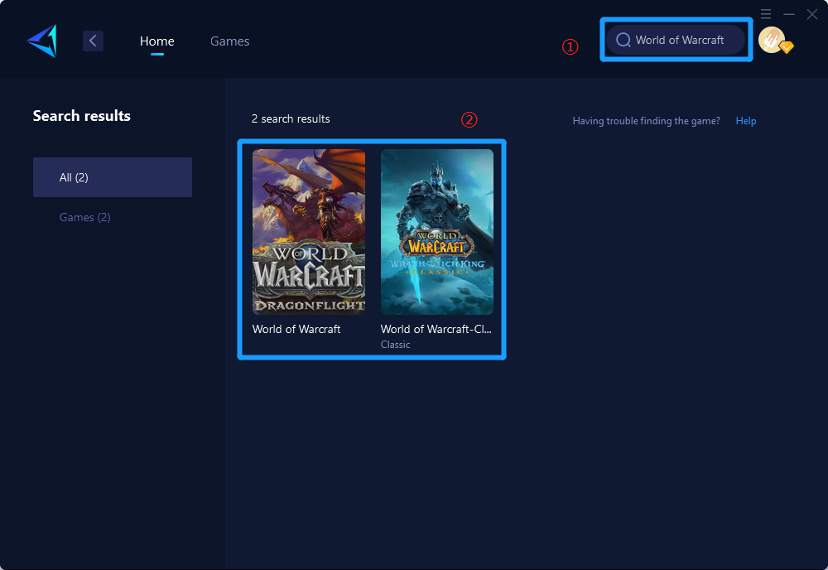This screenshot has width=828, height=570.
Task: Click the magnifier search icon
Action: click(x=623, y=40)
